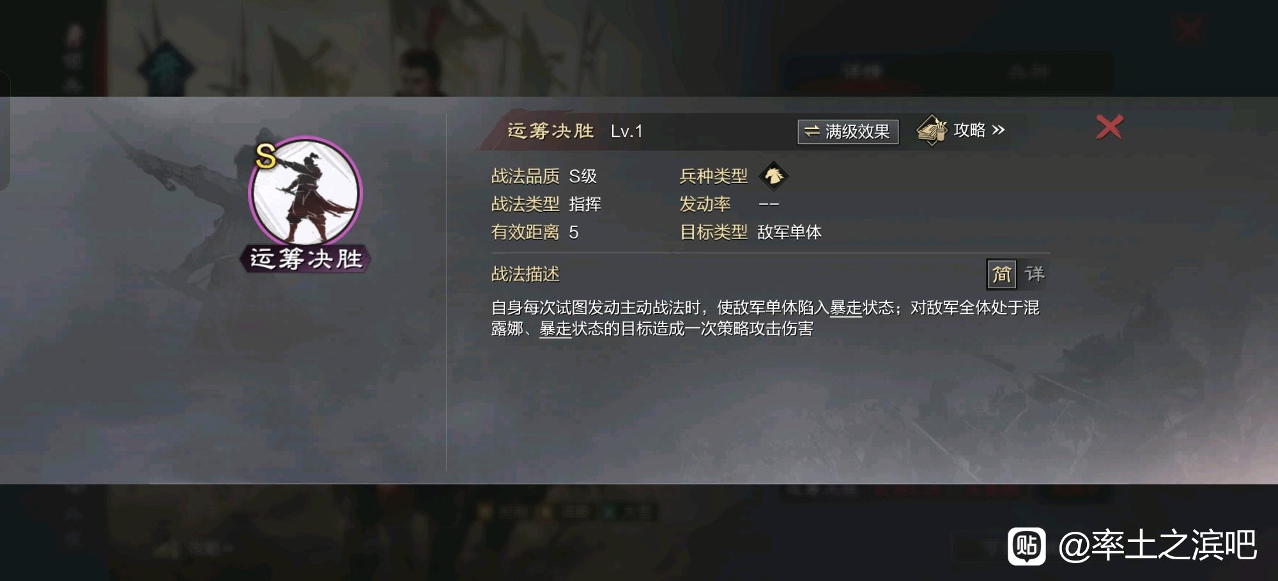The width and height of the screenshot is (1278, 581).
Task: Click the first underlined 暴走 keyword link
Action: 845,308
